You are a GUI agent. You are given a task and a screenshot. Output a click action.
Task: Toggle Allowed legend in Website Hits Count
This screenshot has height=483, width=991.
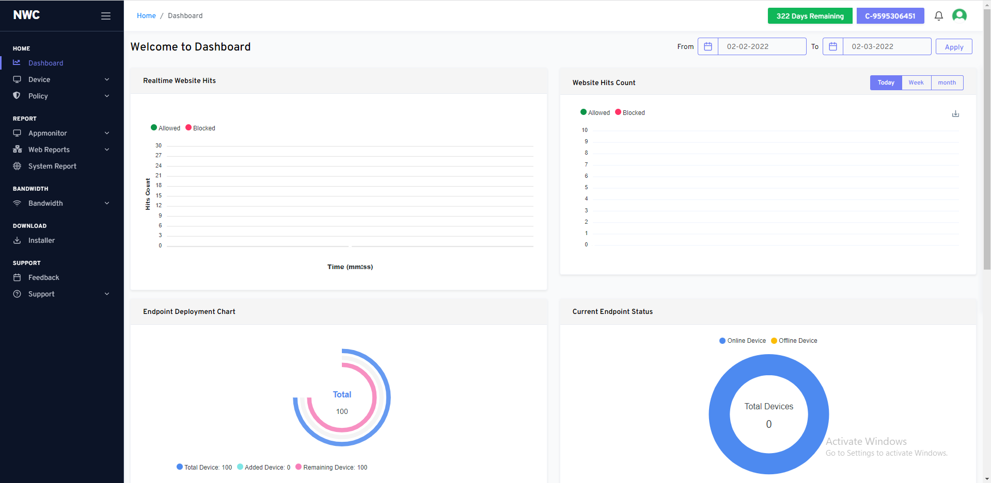point(595,112)
